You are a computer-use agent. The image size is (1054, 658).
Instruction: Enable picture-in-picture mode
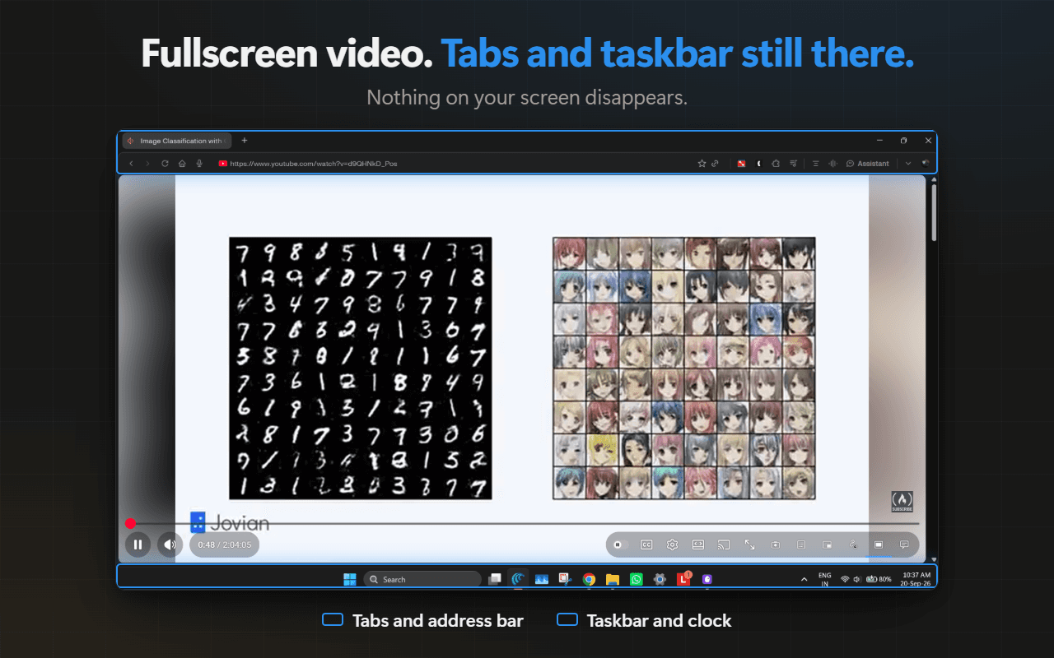tap(827, 544)
